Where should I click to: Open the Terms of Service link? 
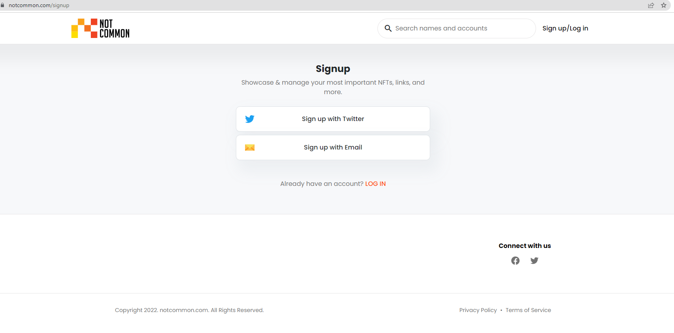coord(528,310)
